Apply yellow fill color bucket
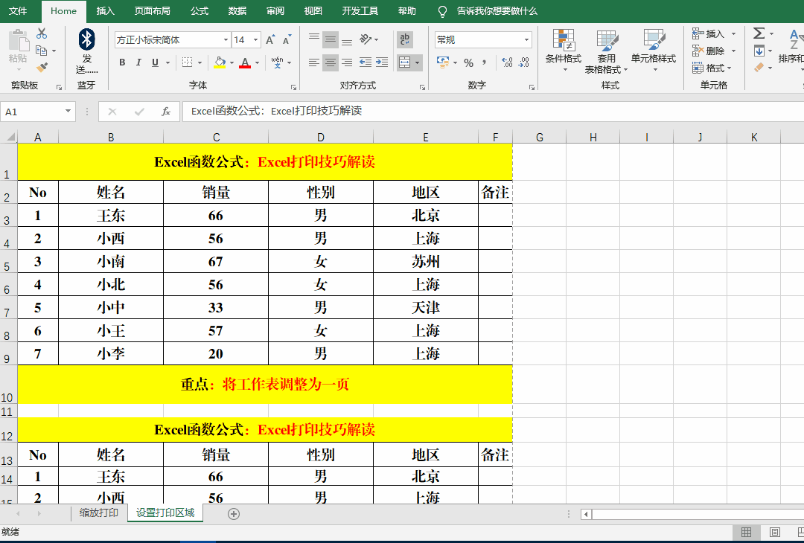Image resolution: width=804 pixels, height=543 pixels. tap(220, 62)
